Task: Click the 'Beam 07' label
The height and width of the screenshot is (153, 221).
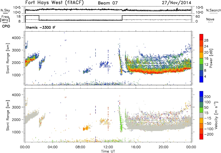Action: point(108,3)
